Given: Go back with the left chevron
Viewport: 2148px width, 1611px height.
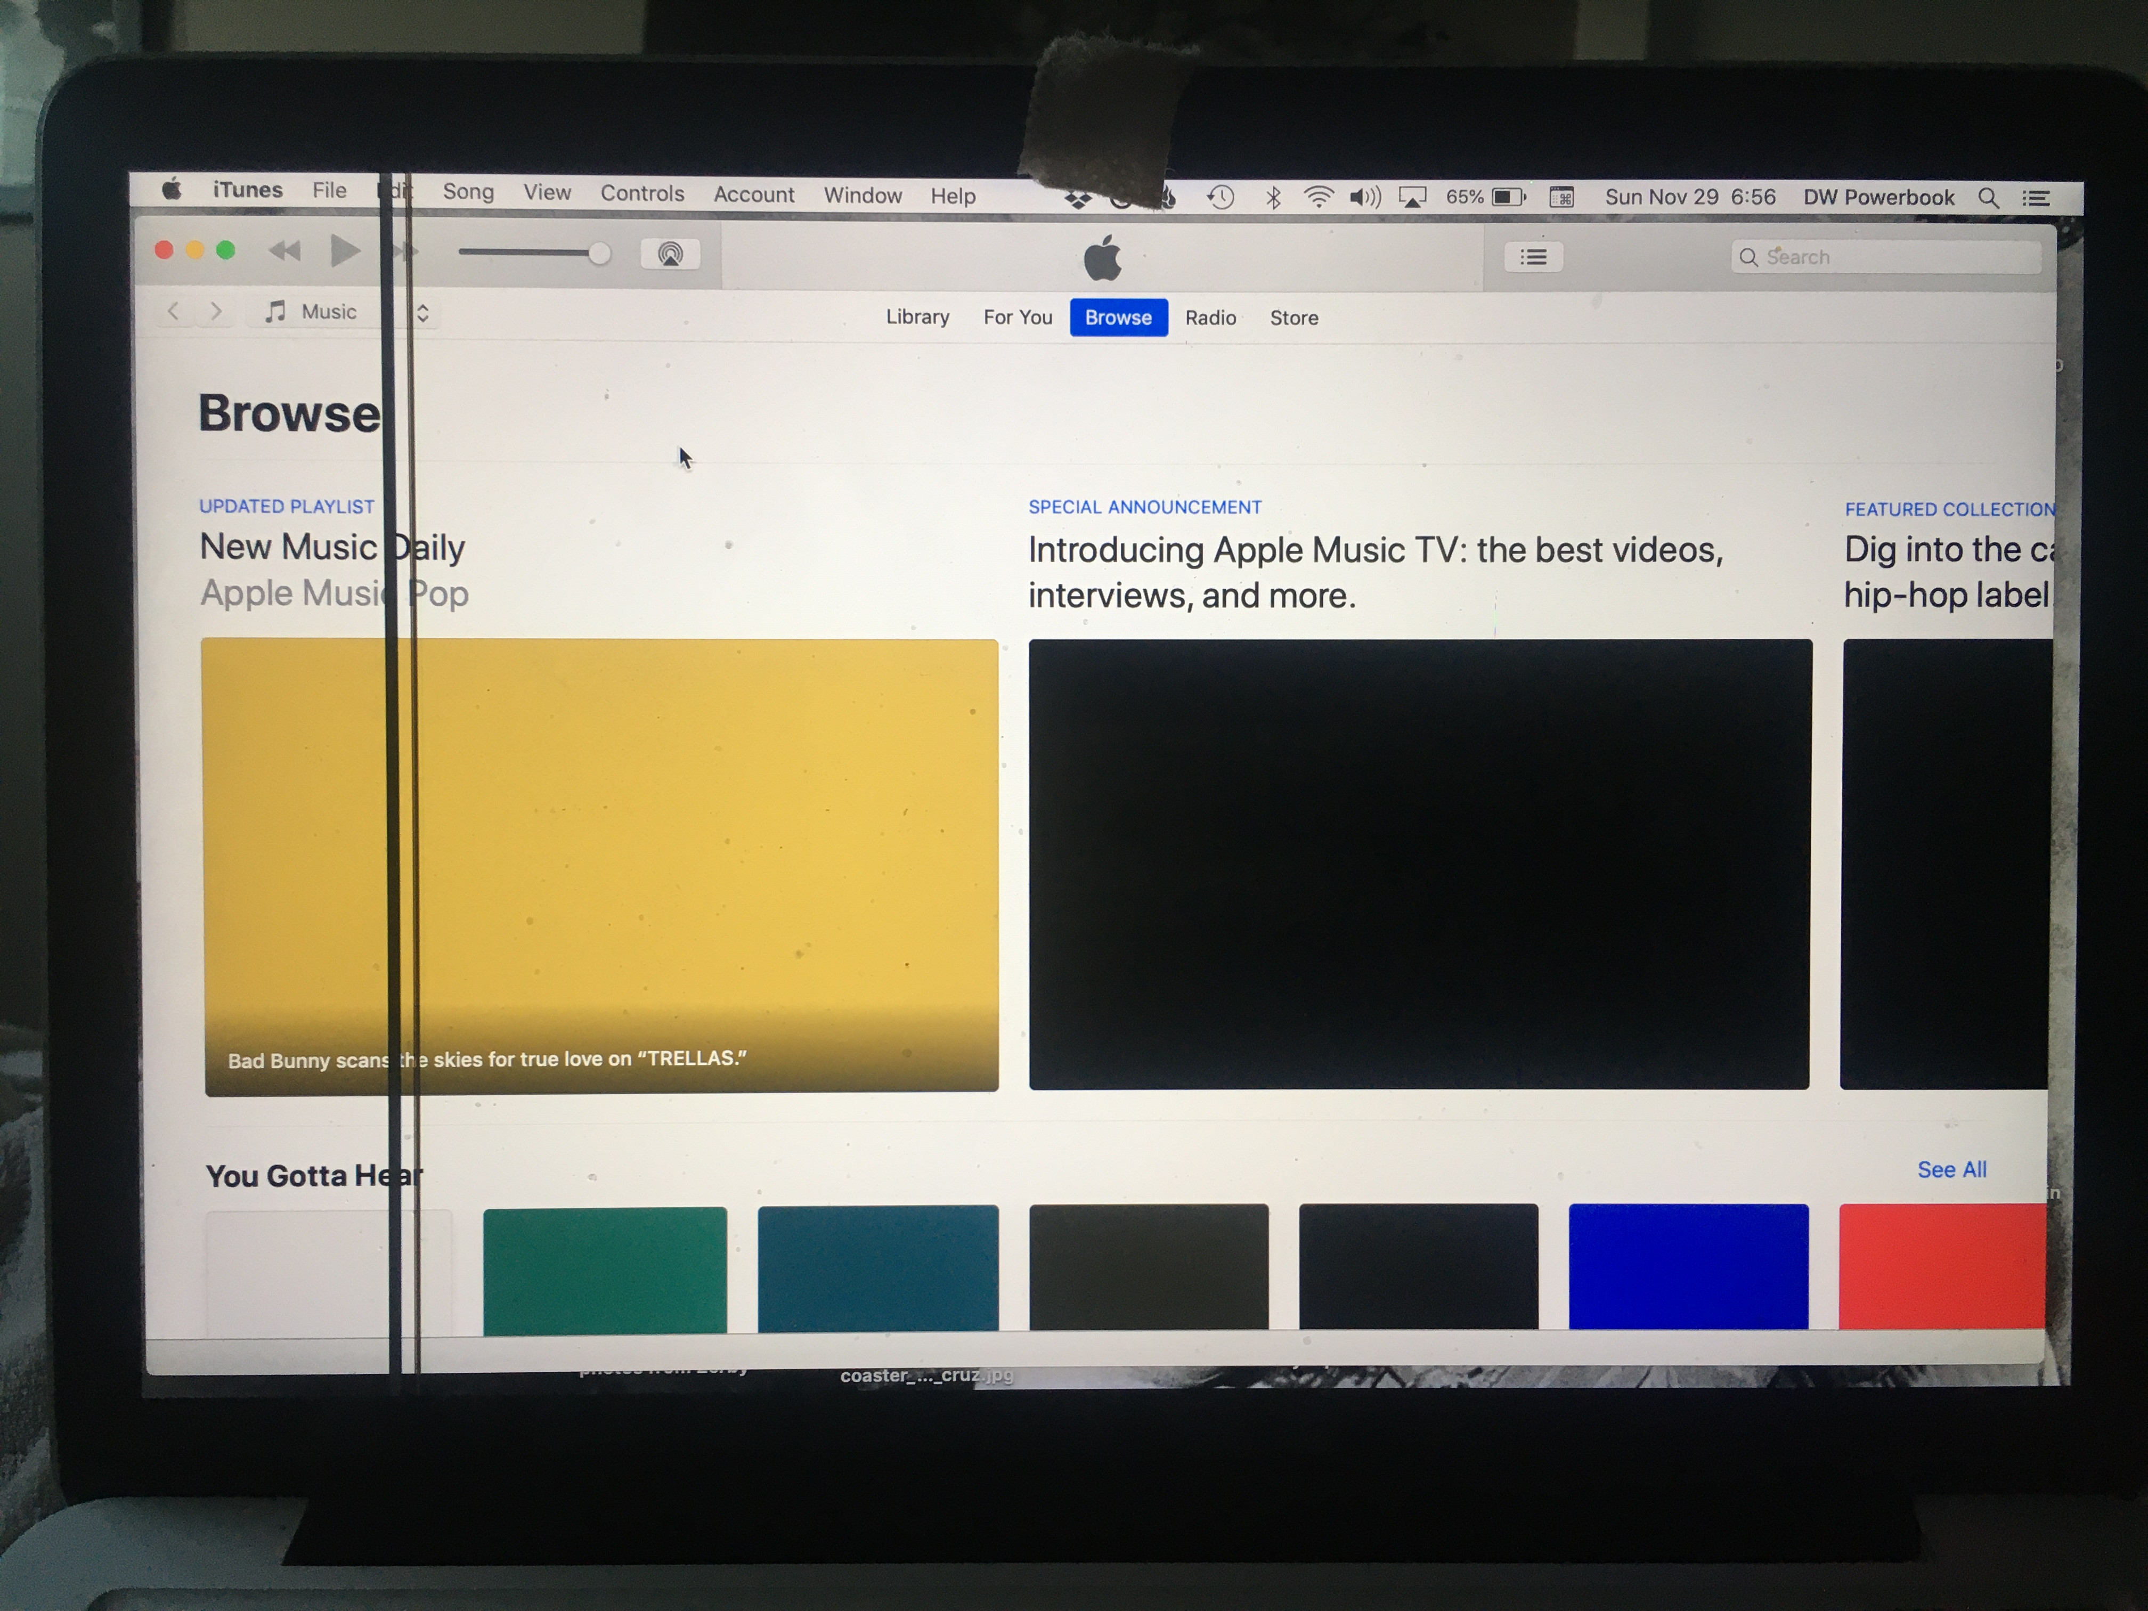Looking at the screenshot, I should click(174, 311).
